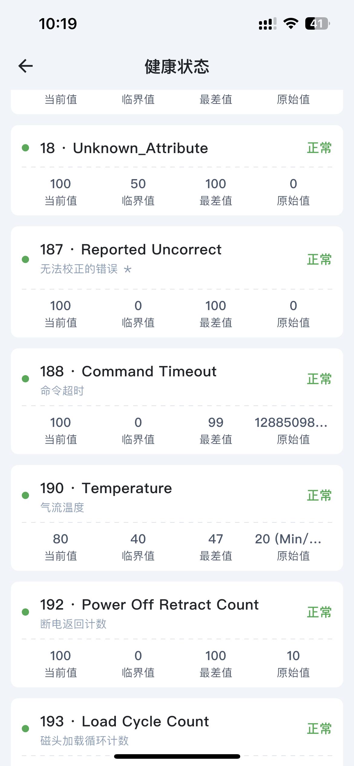This screenshot has height=766, width=354.
Task: Tap the Wi-Fi status icon
Action: pyautogui.click(x=291, y=24)
